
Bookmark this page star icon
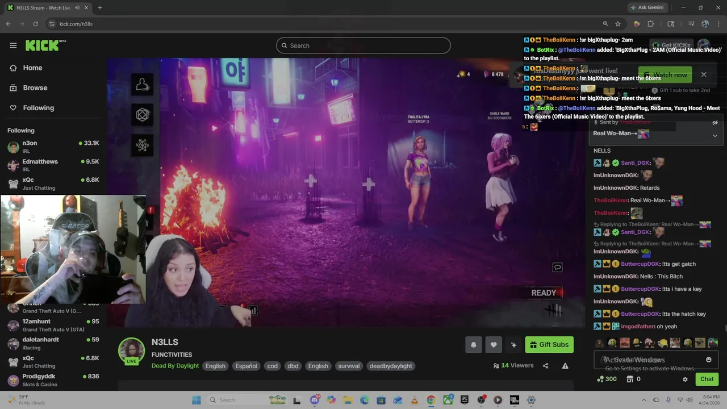click(x=618, y=24)
